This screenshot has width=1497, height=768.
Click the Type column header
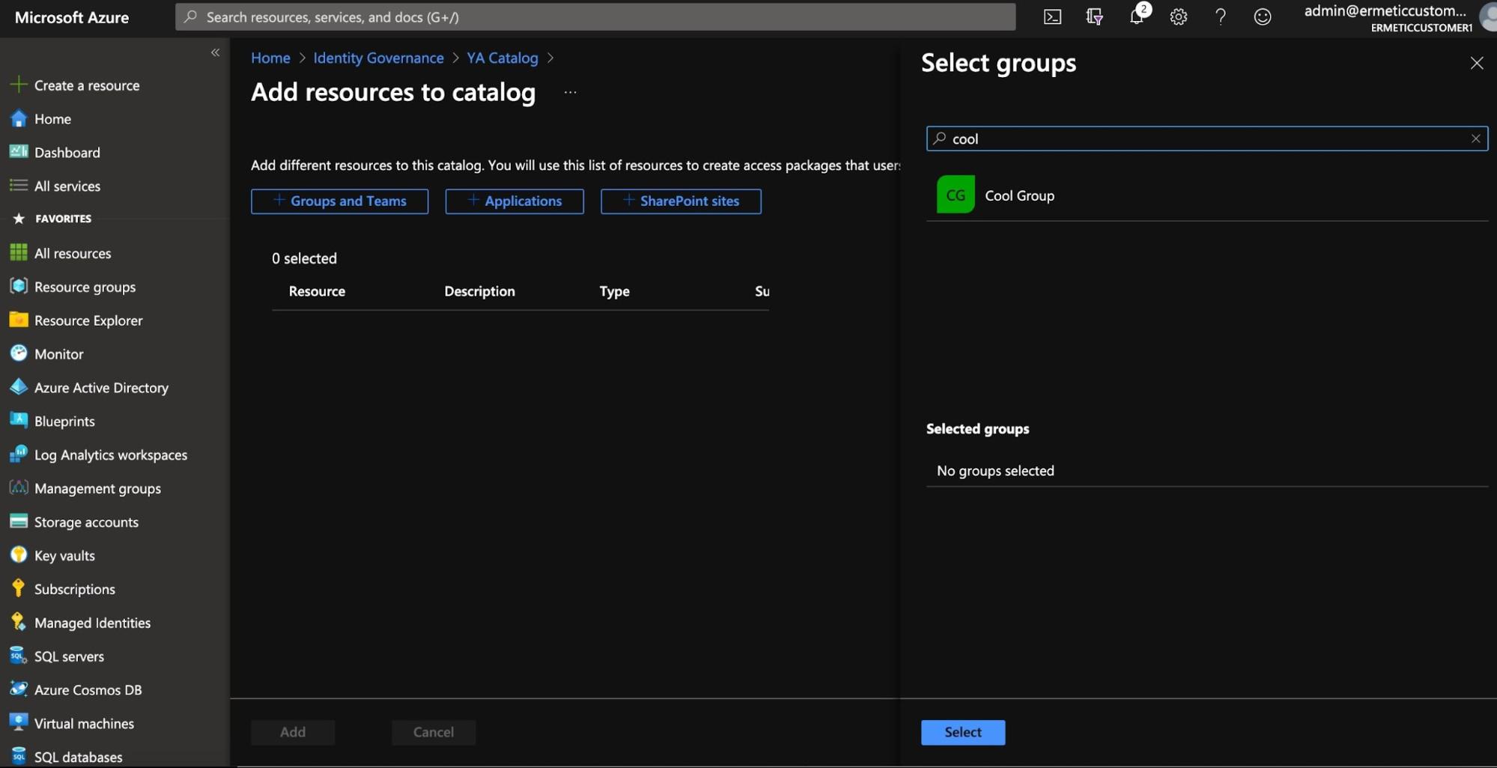point(614,291)
